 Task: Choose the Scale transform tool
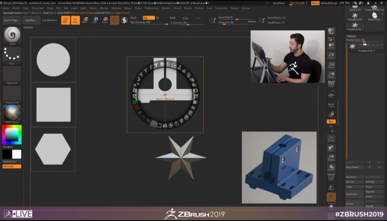[x=95, y=20]
